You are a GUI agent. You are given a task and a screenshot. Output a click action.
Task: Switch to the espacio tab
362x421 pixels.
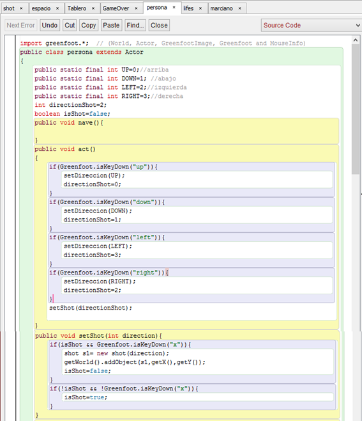coord(41,8)
